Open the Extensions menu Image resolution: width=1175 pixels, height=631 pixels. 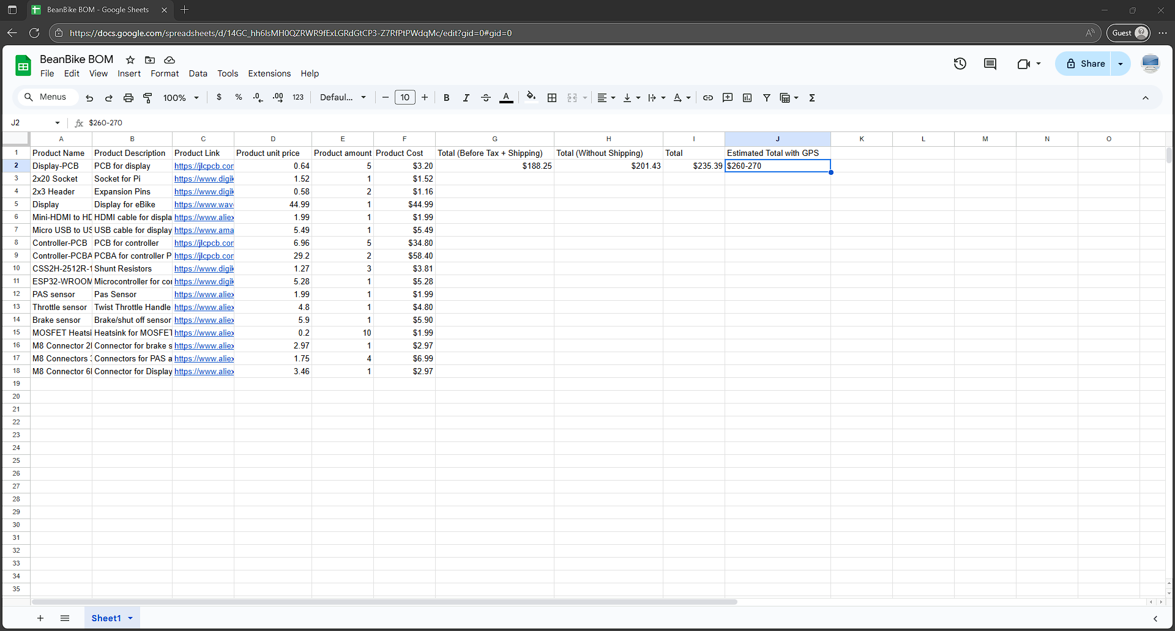(269, 73)
